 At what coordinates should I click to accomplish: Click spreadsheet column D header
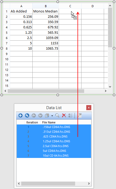(93, 6)
